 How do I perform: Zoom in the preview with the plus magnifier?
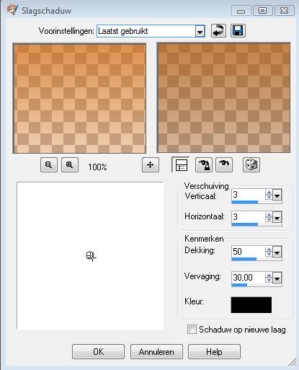coord(70,165)
